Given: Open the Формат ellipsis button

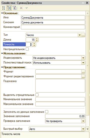Looking at the screenshot, I should coord(83,72).
